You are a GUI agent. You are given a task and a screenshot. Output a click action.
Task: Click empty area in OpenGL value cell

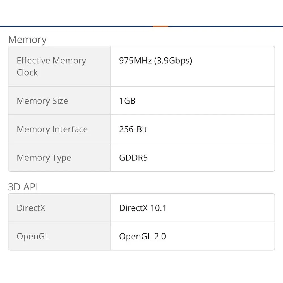(x=220, y=236)
